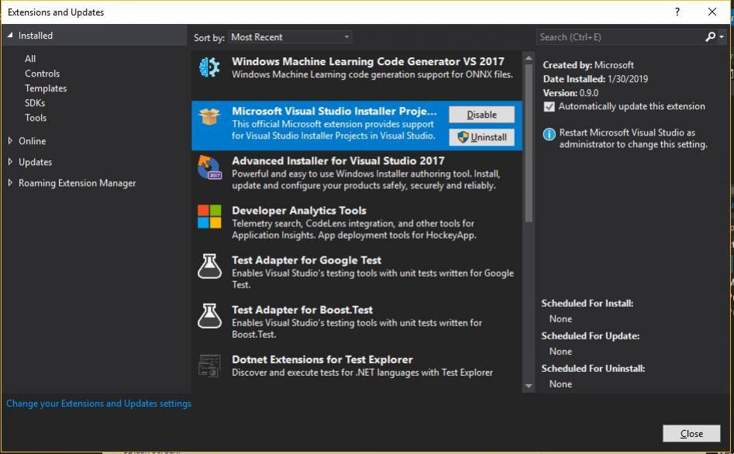The image size is (734, 454).
Task: Select Advanced Installer for Visual Studio 2017 title
Action: coord(338,160)
